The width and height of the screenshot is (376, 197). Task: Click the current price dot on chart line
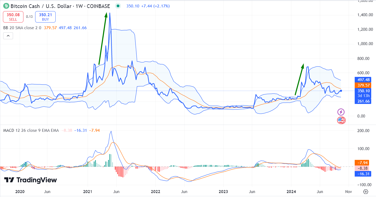click(341, 91)
